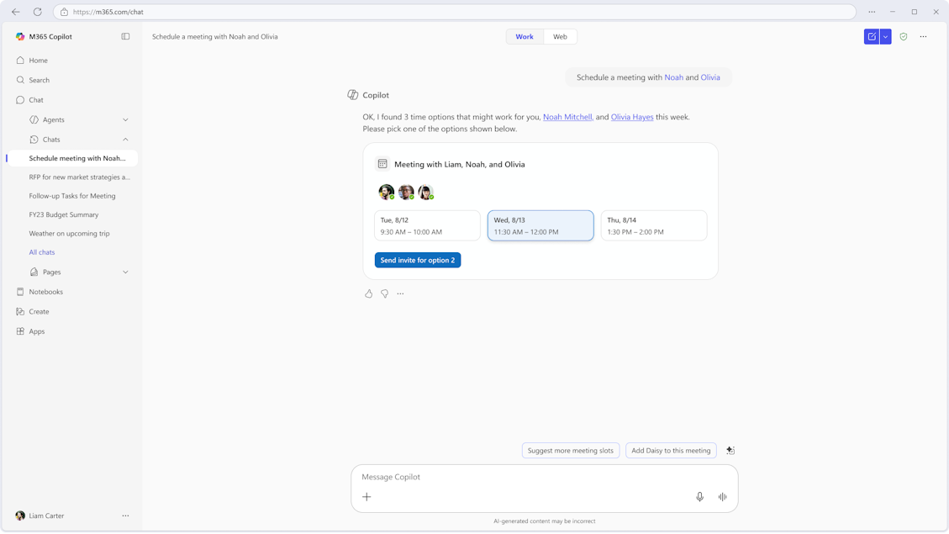Start voice chat with waveform icon

(722, 497)
